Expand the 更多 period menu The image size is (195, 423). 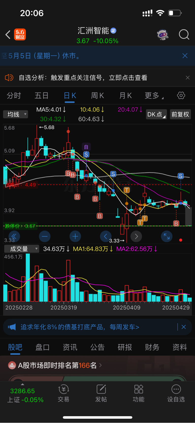click(154, 96)
